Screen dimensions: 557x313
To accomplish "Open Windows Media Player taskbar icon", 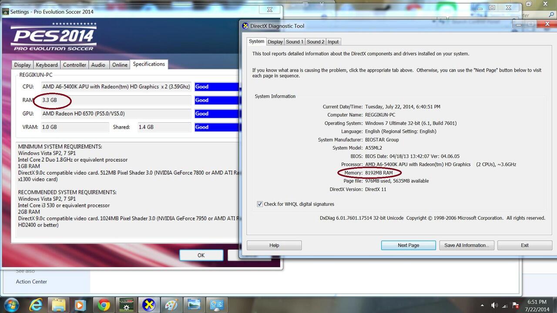I will (81, 305).
